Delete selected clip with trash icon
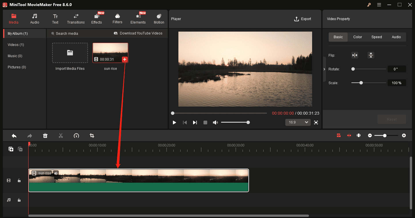Viewport: 415px width, 218px height. [x=45, y=136]
